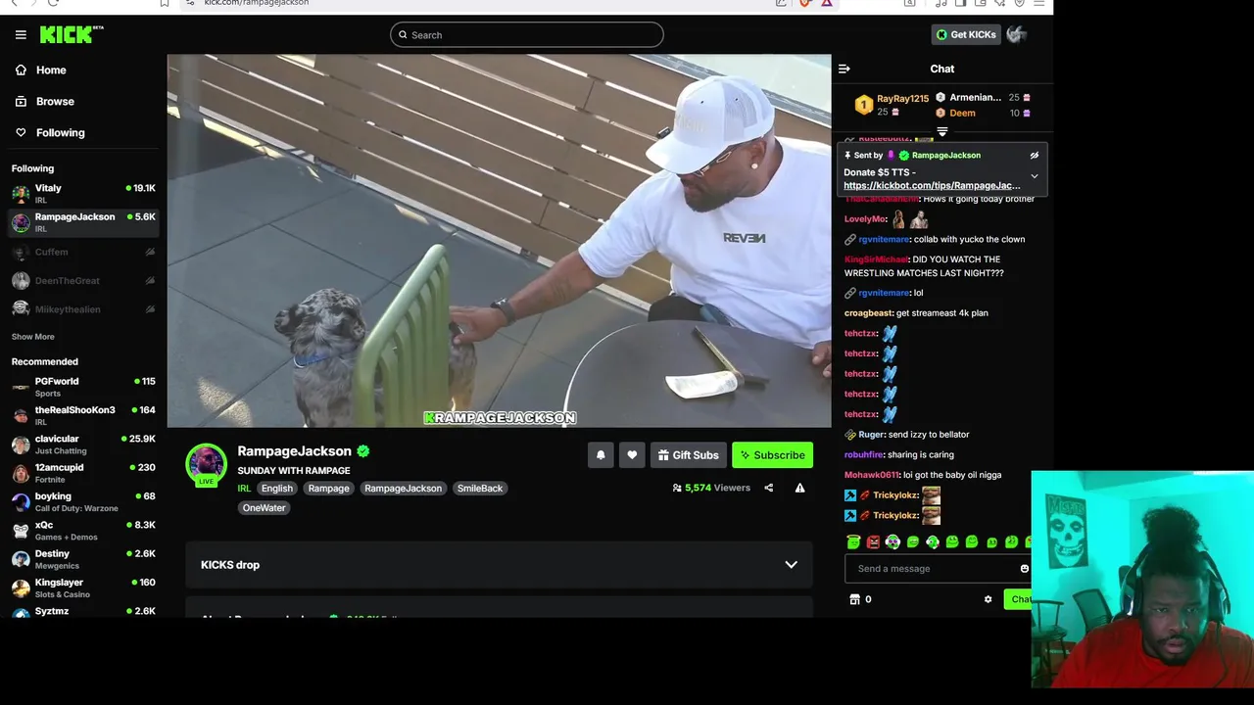Click the KICK logo
Screen dimensions: 1254x705
coord(72,34)
